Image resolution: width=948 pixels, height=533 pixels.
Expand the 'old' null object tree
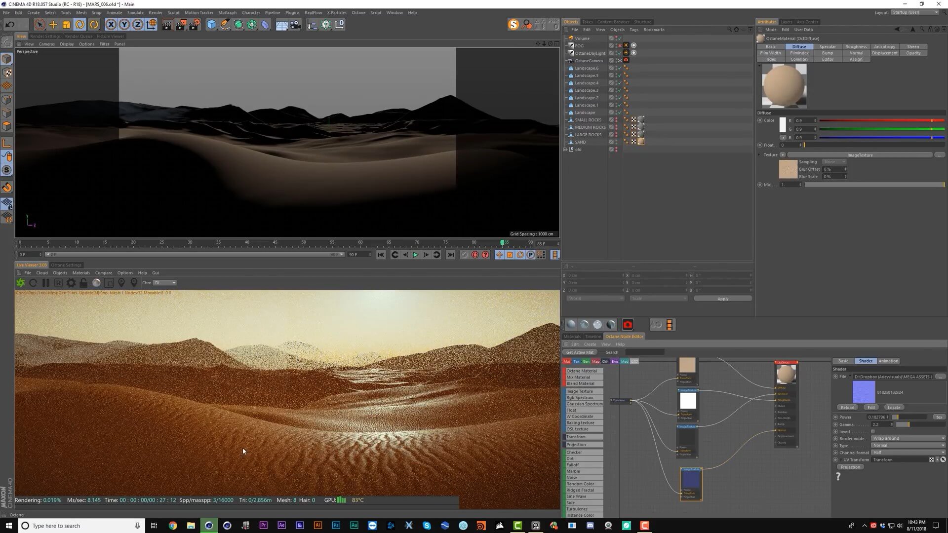pos(565,150)
